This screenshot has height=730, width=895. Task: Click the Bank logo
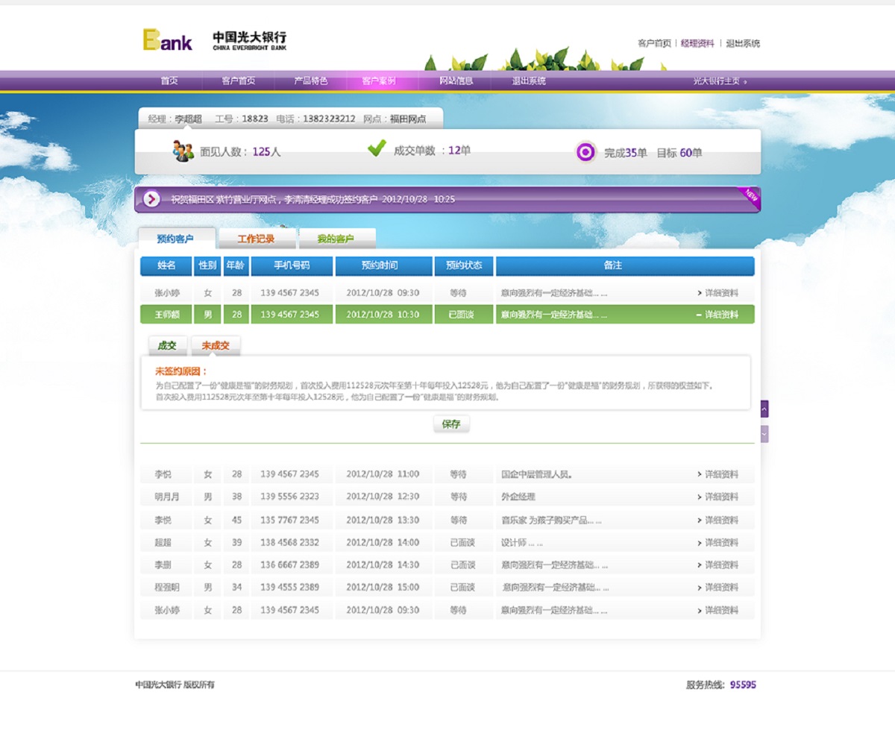point(167,40)
